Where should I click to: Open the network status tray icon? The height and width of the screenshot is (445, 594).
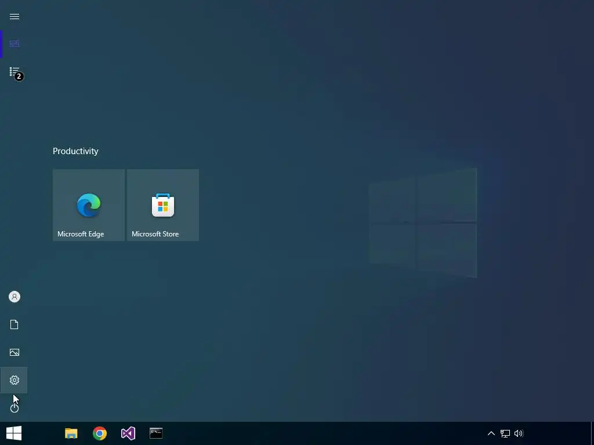pyautogui.click(x=505, y=433)
